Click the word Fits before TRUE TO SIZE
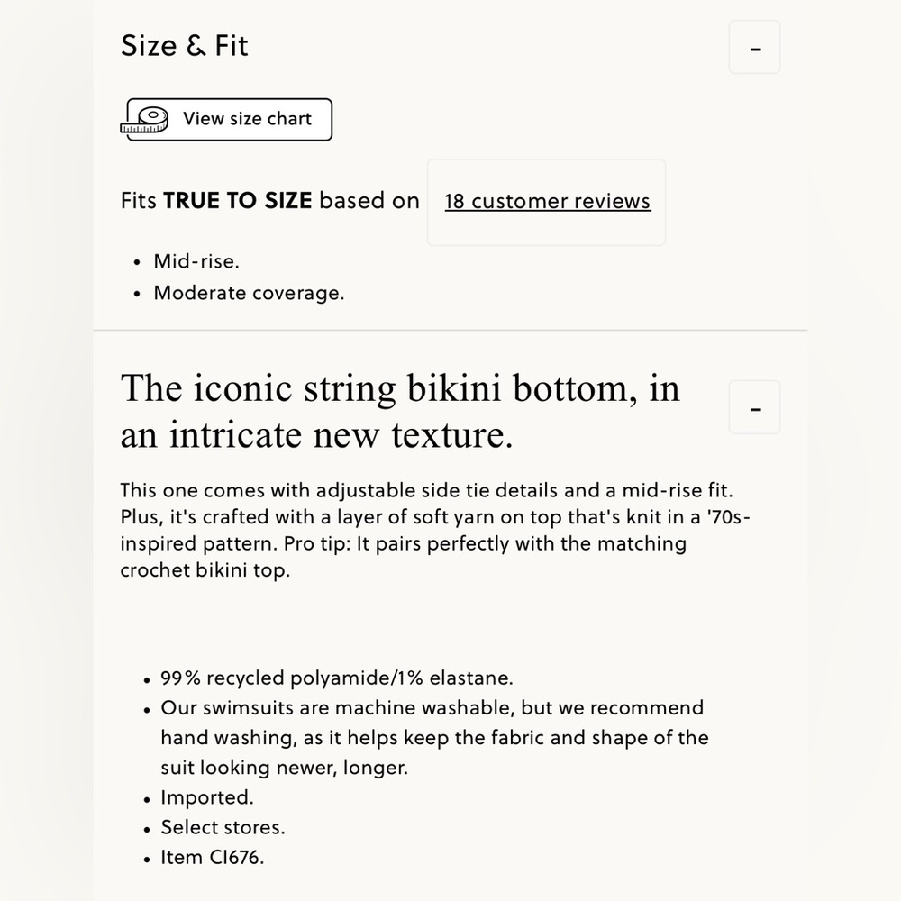Viewport: 901px width, 901px height. click(x=139, y=201)
